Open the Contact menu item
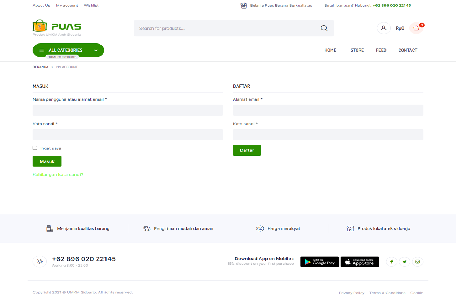Viewport: 456px width, 304px height. click(x=408, y=50)
